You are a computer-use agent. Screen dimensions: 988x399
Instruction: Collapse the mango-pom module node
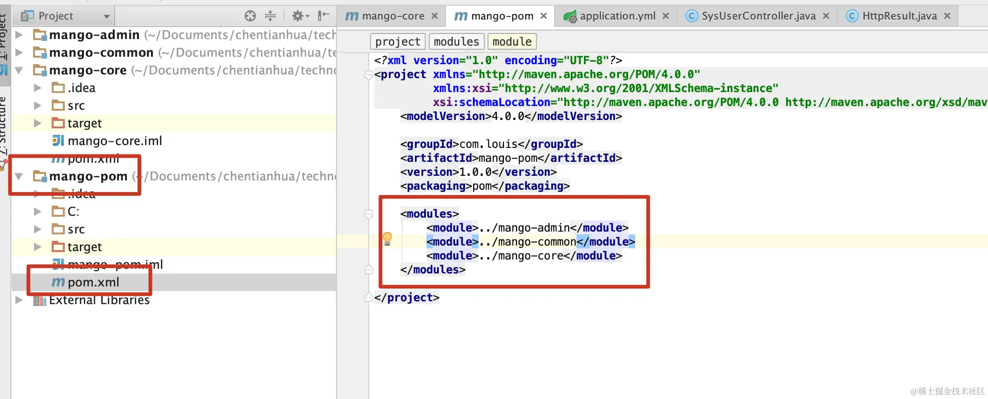pos(19,177)
